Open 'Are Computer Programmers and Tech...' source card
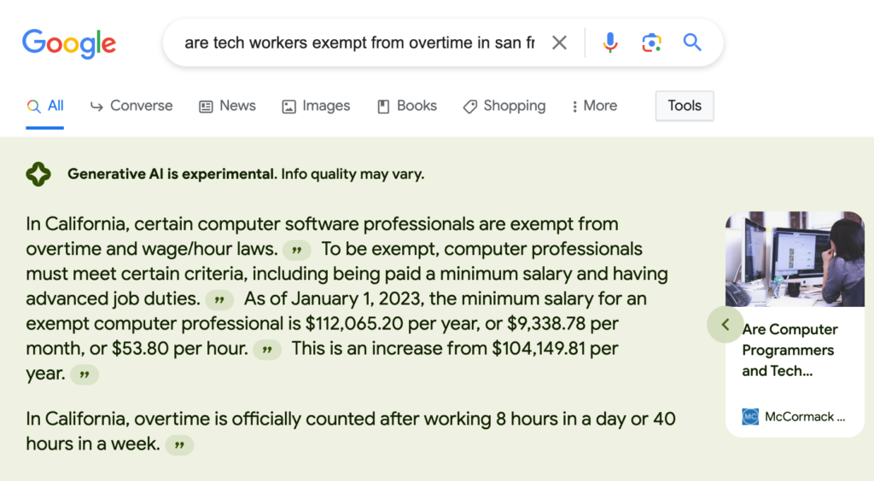Viewport: 874px width, 481px height. (x=795, y=324)
